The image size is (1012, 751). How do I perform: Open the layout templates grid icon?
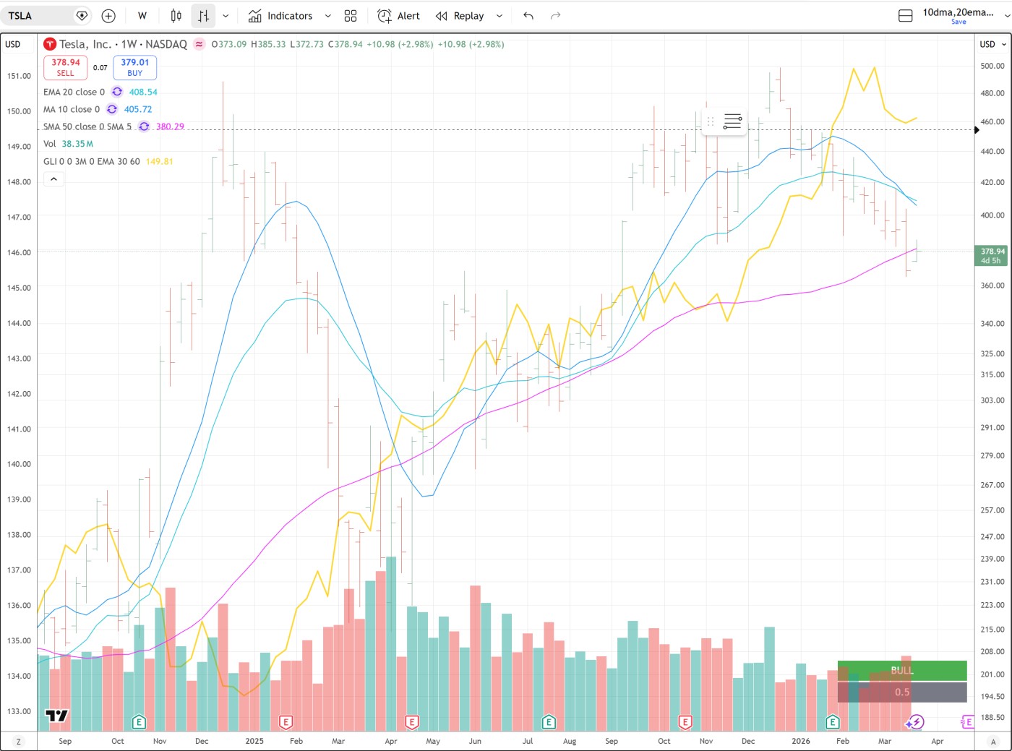[x=351, y=16]
